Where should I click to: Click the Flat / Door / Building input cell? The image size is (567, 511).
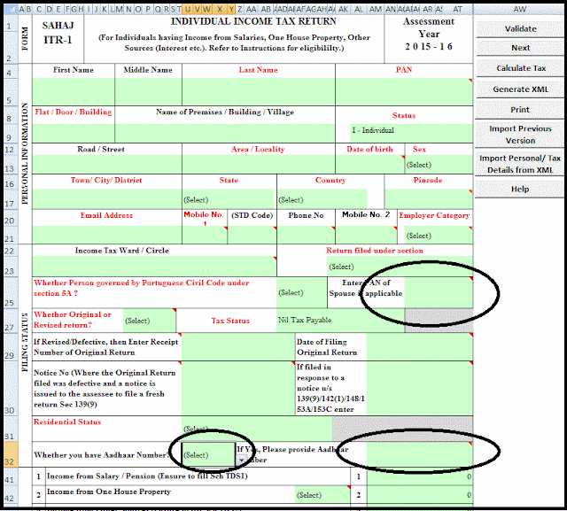pos(74,134)
